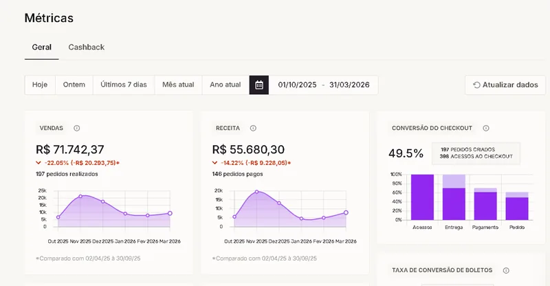Image resolution: width=550 pixels, height=286 pixels.
Task: Click the VENDAS card label
Action: [51, 128]
